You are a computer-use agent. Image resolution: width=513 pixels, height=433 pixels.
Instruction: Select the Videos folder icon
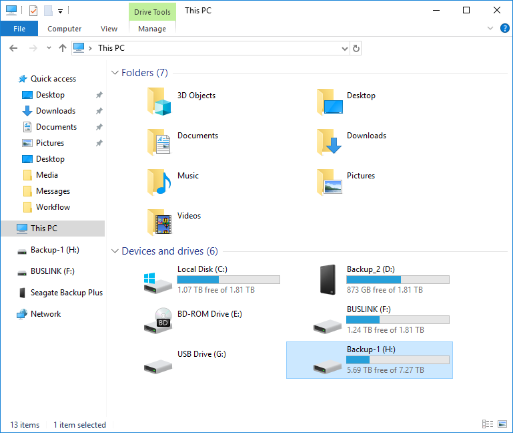click(x=159, y=223)
